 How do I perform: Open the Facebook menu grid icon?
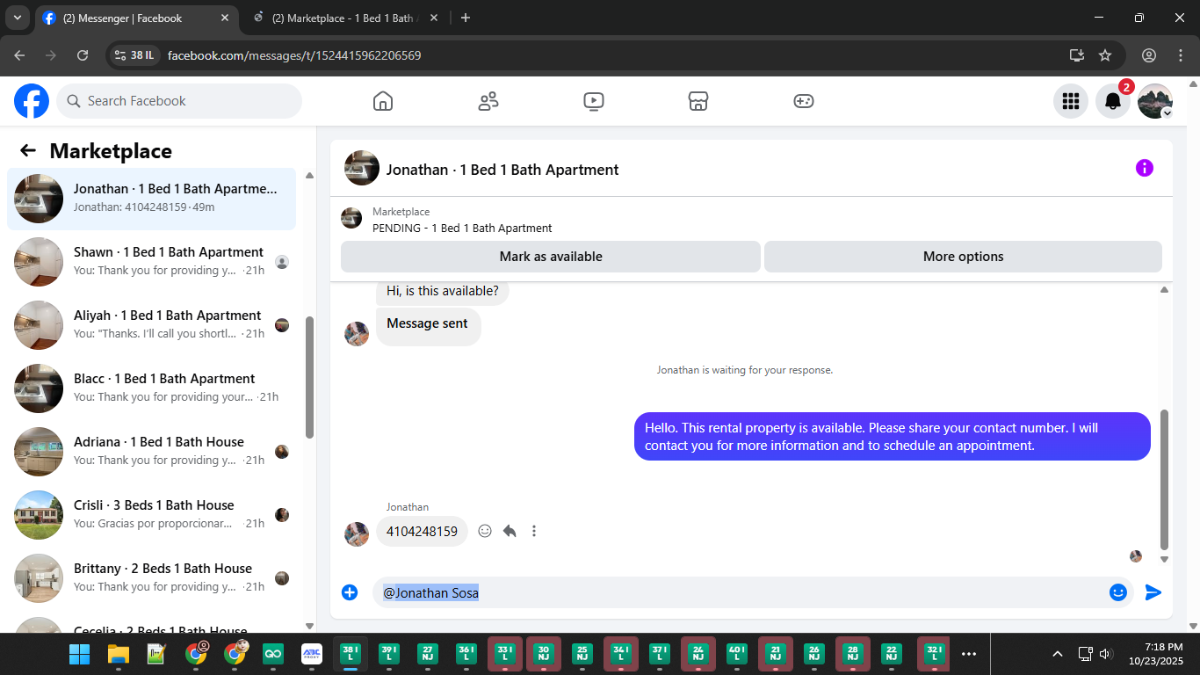(x=1071, y=101)
